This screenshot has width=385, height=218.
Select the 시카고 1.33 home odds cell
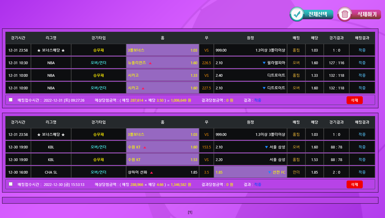pos(162,75)
